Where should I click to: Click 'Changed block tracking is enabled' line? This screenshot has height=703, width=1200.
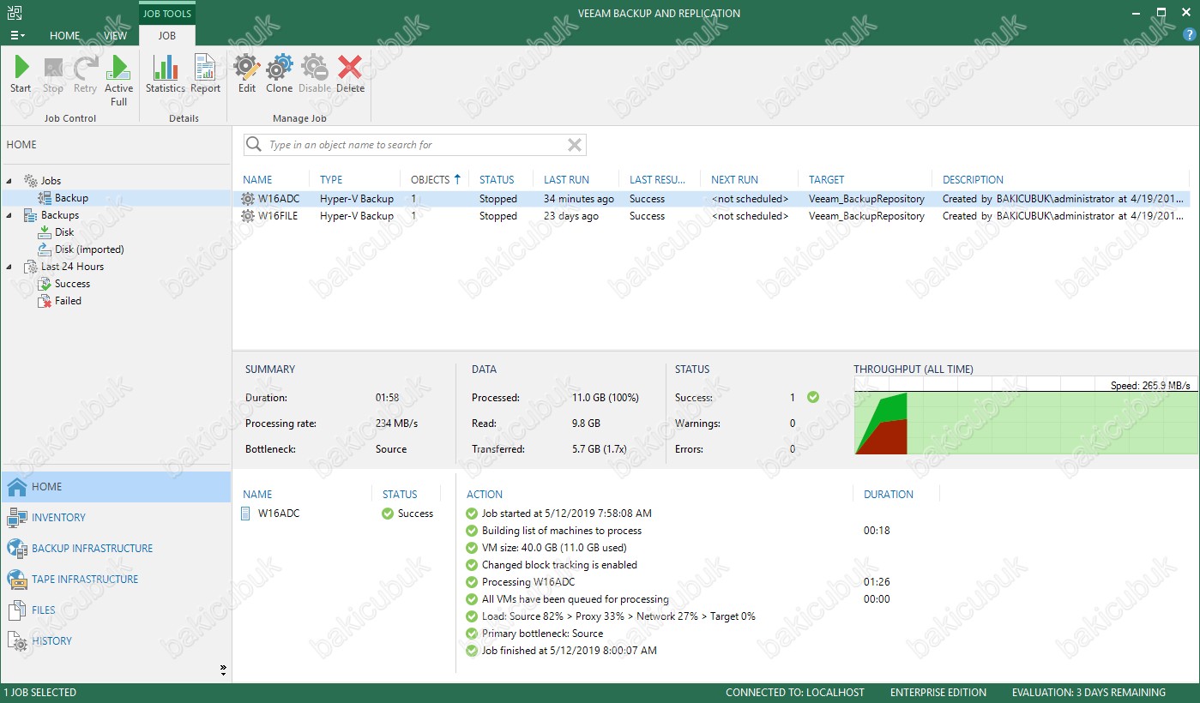pyautogui.click(x=559, y=565)
